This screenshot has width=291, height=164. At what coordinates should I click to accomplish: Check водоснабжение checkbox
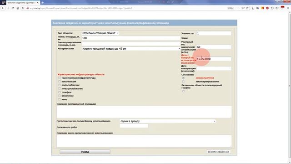tap(60, 85)
